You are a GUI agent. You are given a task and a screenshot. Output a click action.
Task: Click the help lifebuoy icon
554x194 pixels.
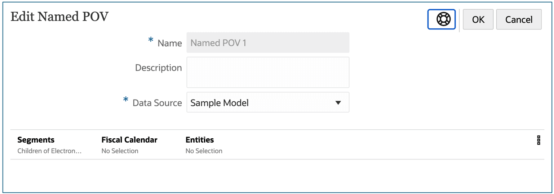[442, 19]
